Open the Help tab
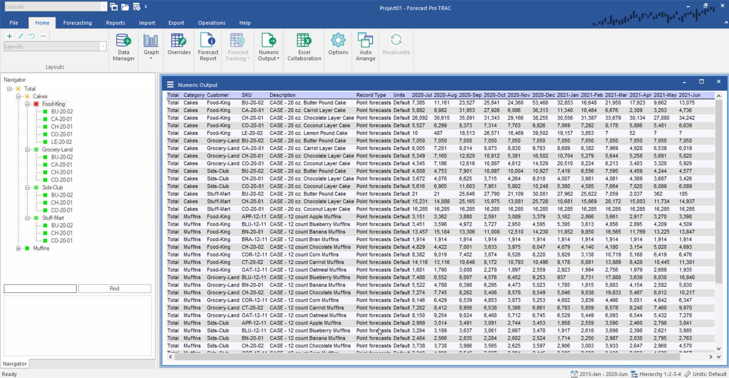 click(x=245, y=23)
